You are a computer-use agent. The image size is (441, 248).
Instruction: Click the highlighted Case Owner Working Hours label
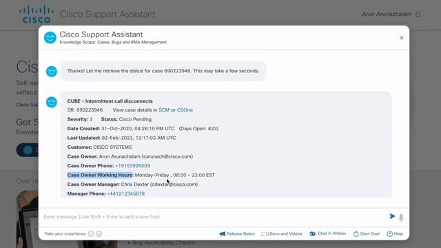(99, 175)
